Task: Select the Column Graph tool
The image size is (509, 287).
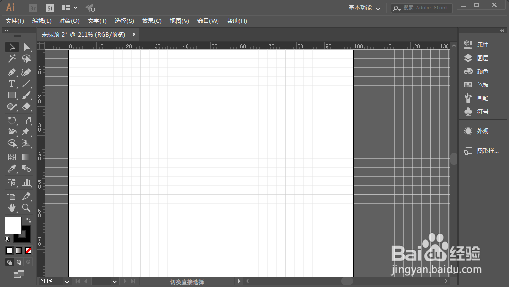Action: click(x=26, y=183)
